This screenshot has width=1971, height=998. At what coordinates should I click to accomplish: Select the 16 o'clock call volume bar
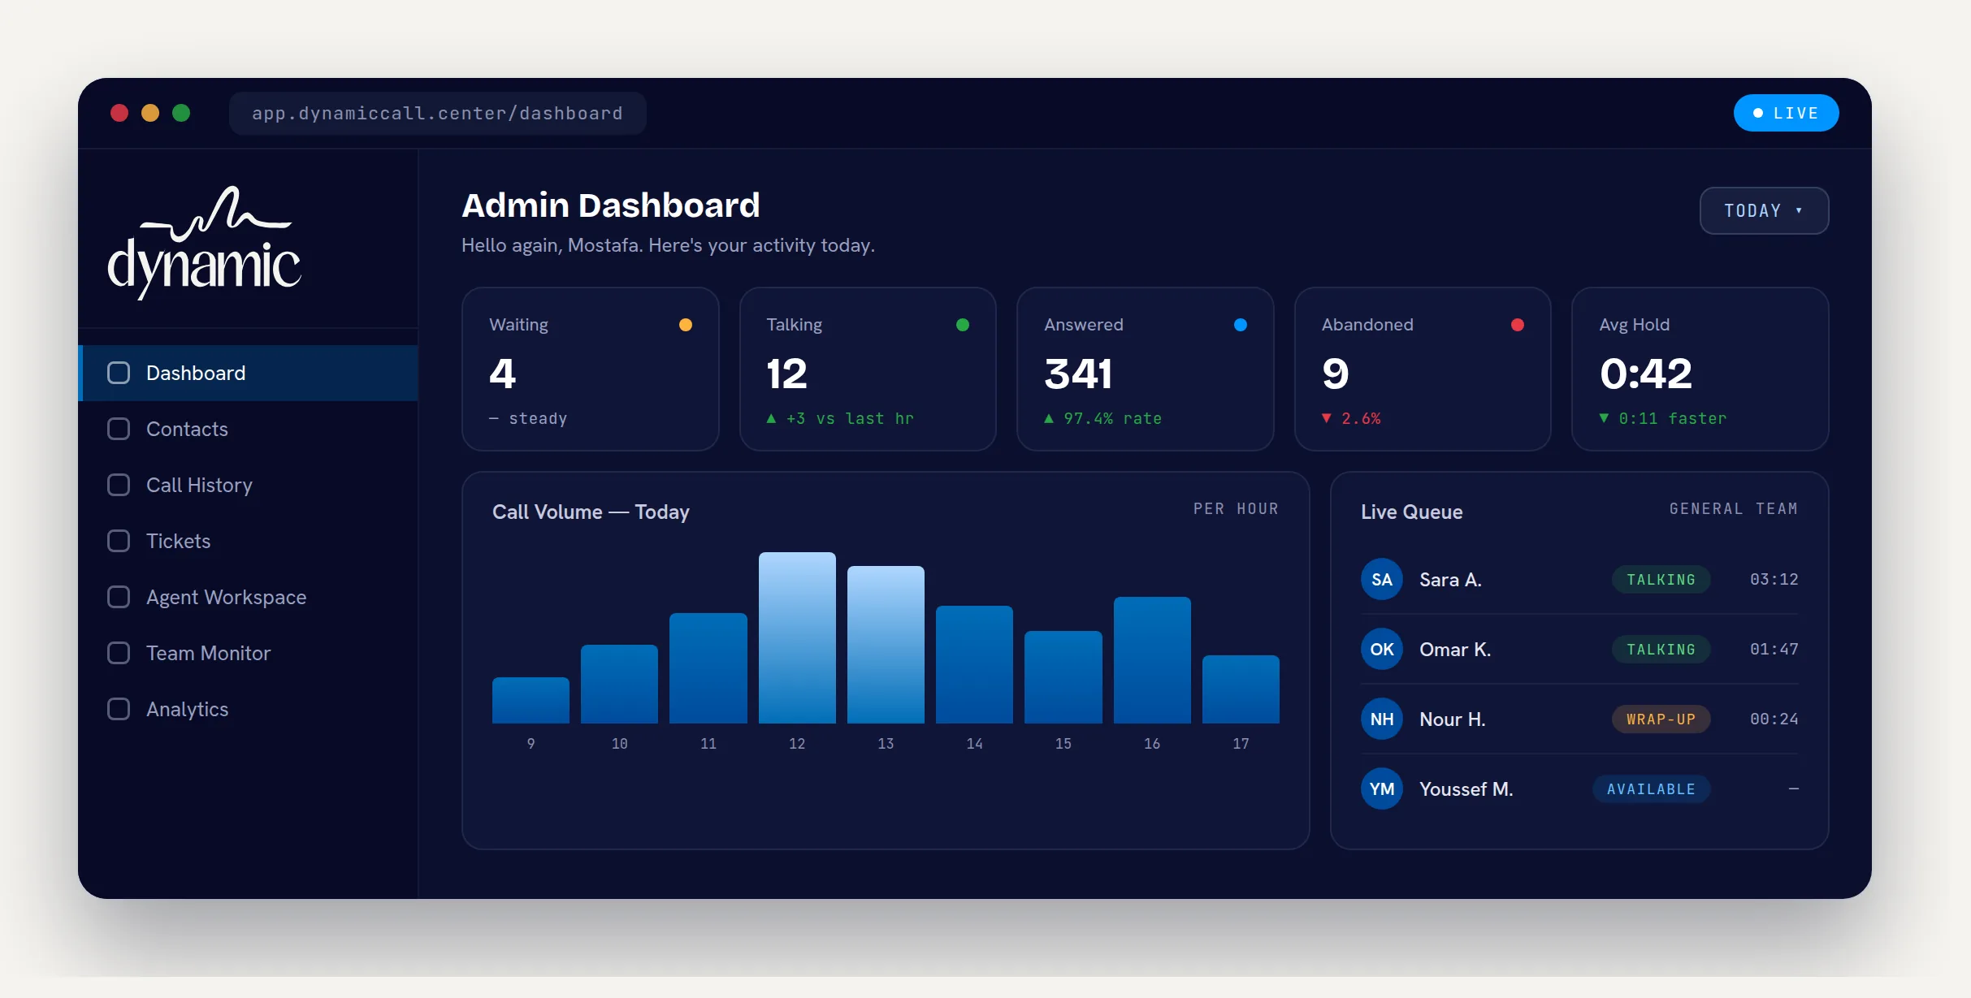point(1152,659)
